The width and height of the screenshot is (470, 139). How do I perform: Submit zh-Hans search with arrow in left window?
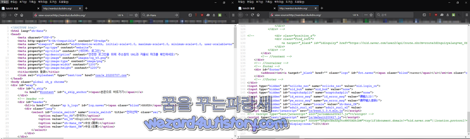pos(176,15)
